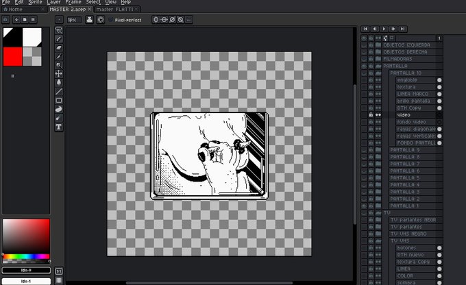The width and height of the screenshot is (466, 285).
Task: Go to first frame button
Action: point(365,29)
